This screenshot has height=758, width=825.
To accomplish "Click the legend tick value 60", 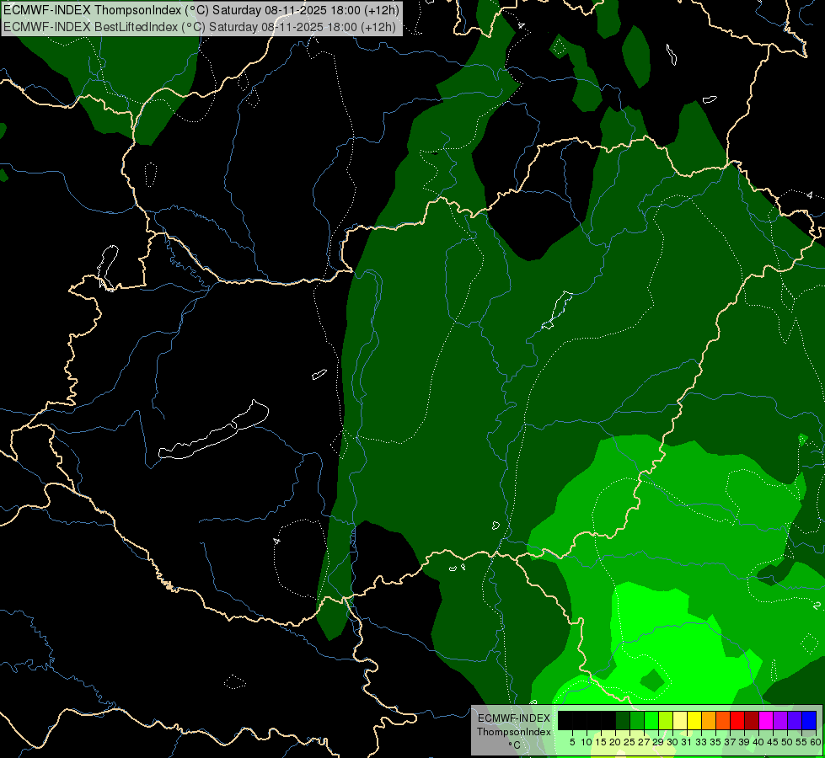I will (x=816, y=742).
